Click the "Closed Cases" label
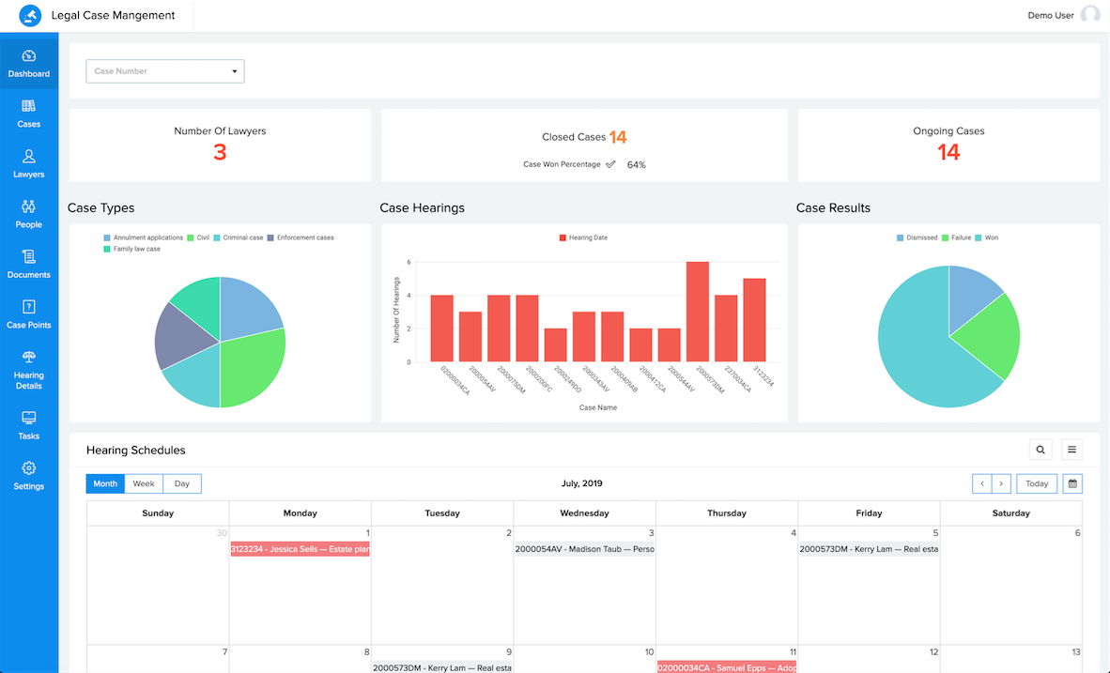Image resolution: width=1110 pixels, height=673 pixels. 574,137
